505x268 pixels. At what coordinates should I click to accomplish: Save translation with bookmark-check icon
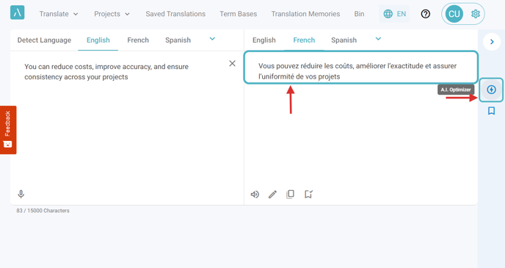click(x=308, y=195)
